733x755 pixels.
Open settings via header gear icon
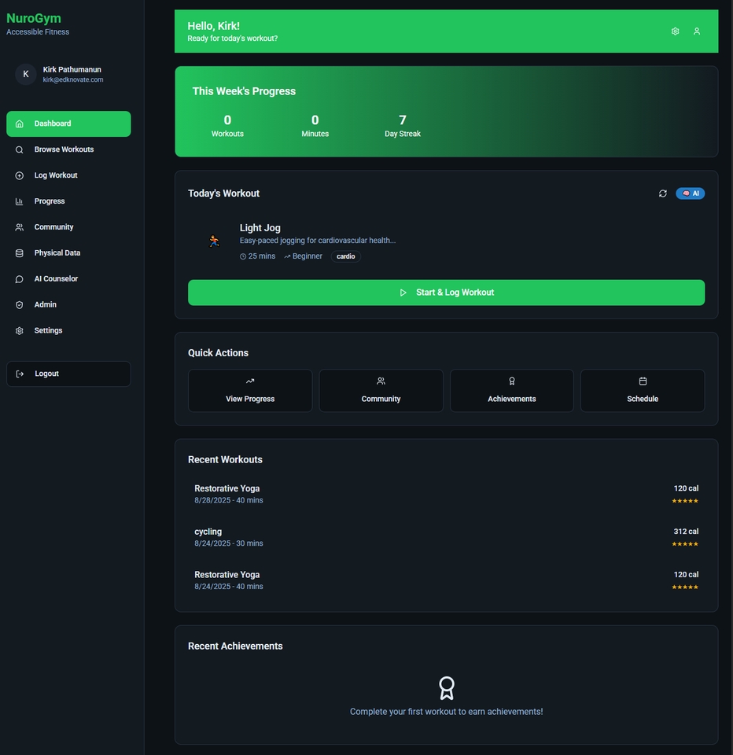pyautogui.click(x=676, y=31)
